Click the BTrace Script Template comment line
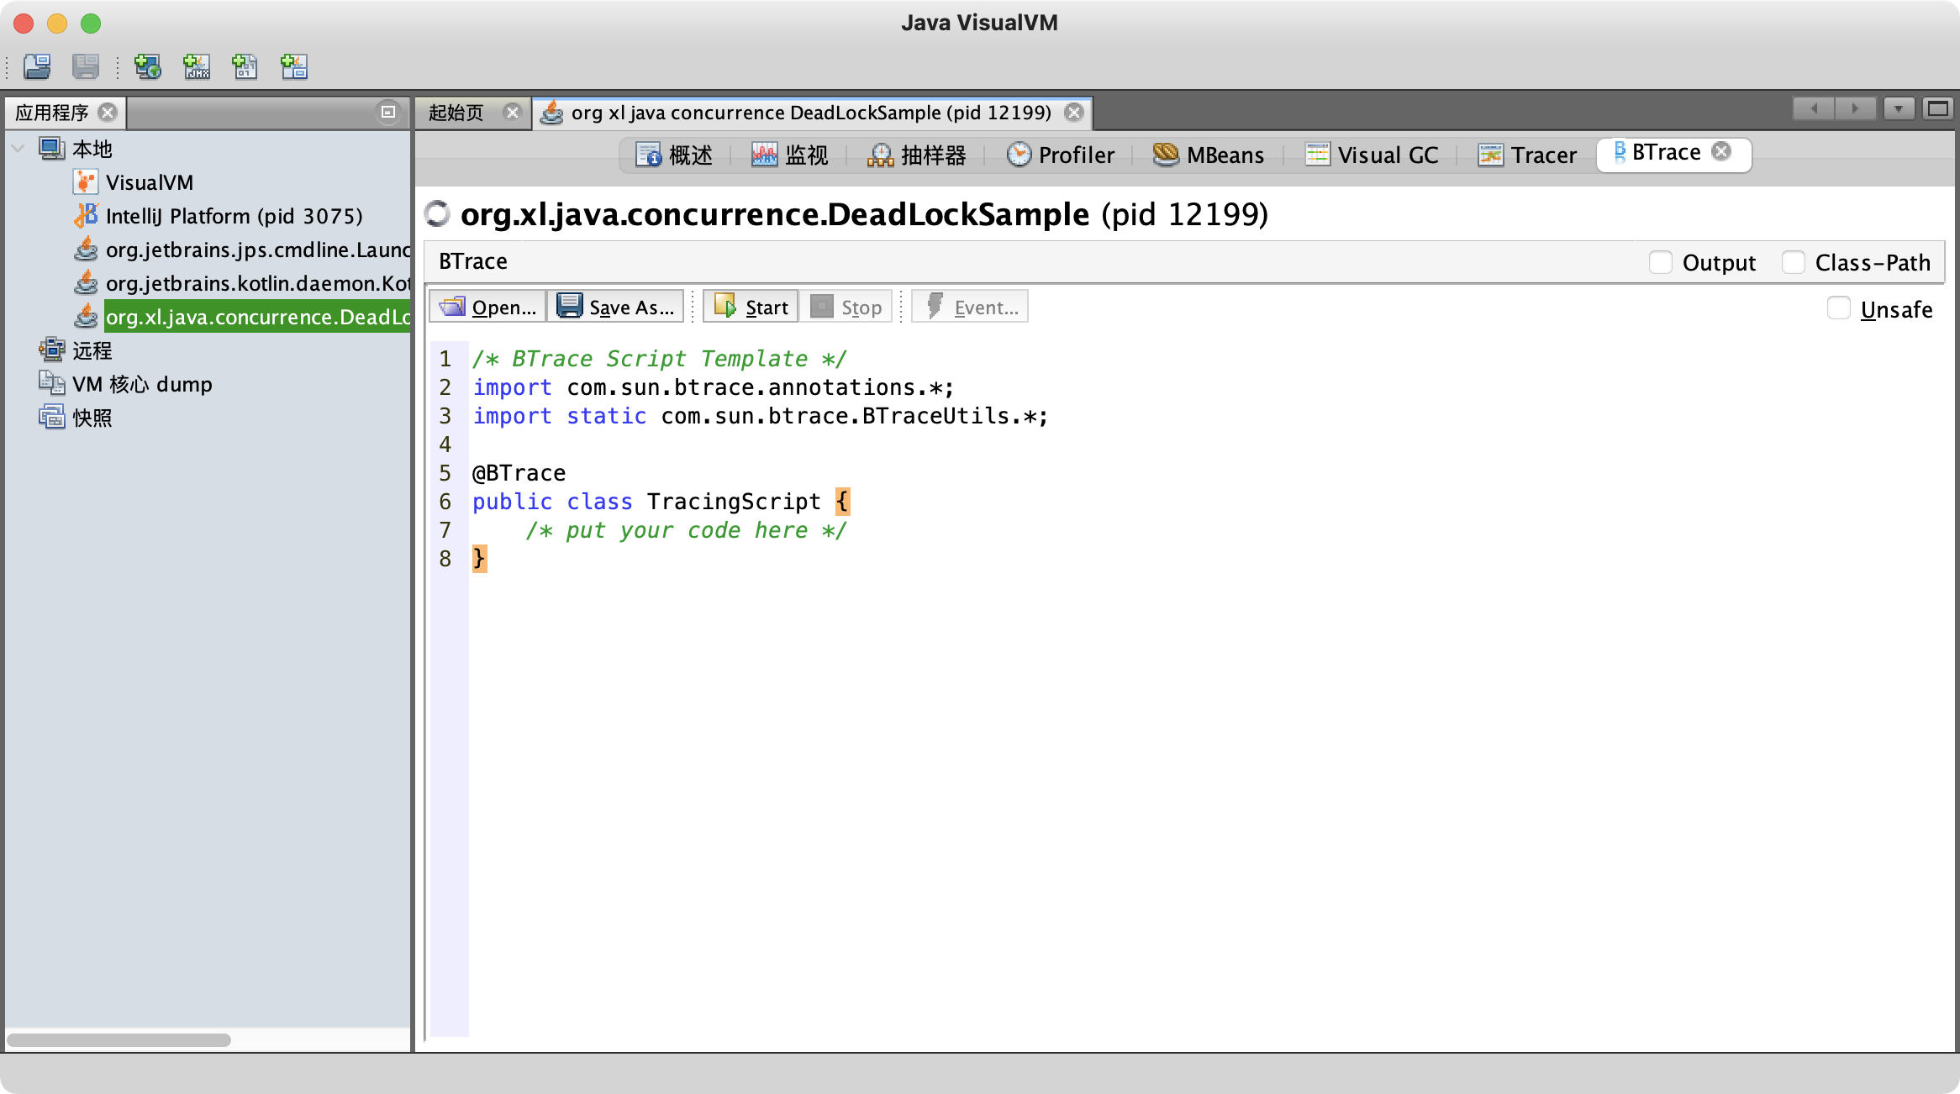 click(x=660, y=359)
